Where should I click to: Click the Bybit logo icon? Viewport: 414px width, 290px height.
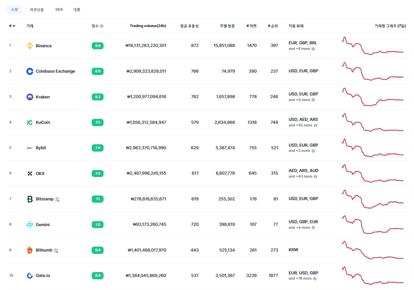(x=30, y=148)
